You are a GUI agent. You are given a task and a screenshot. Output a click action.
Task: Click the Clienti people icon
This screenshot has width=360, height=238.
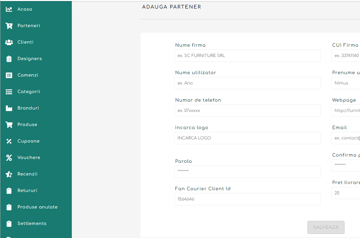9,42
